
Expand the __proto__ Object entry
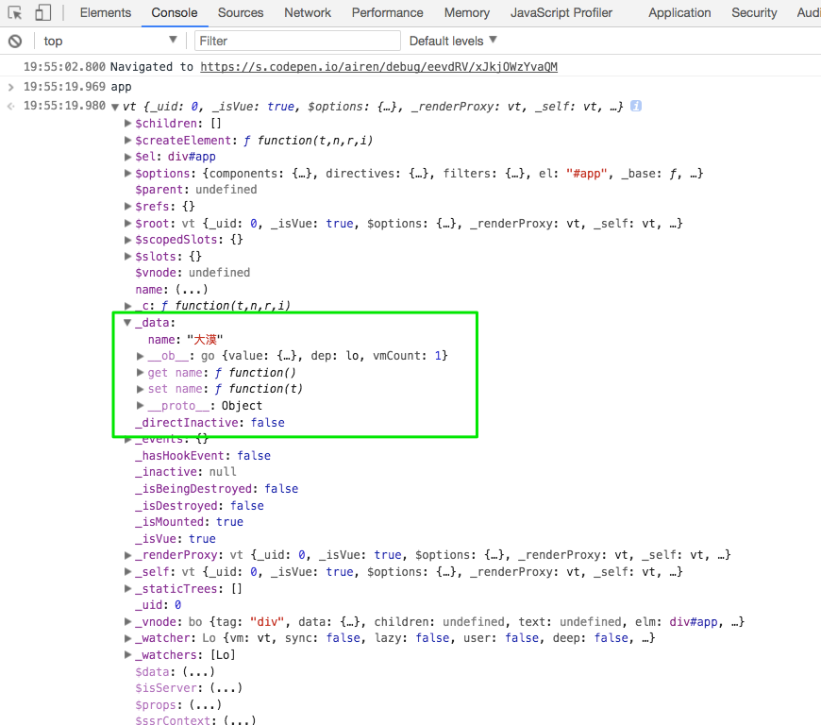point(140,406)
